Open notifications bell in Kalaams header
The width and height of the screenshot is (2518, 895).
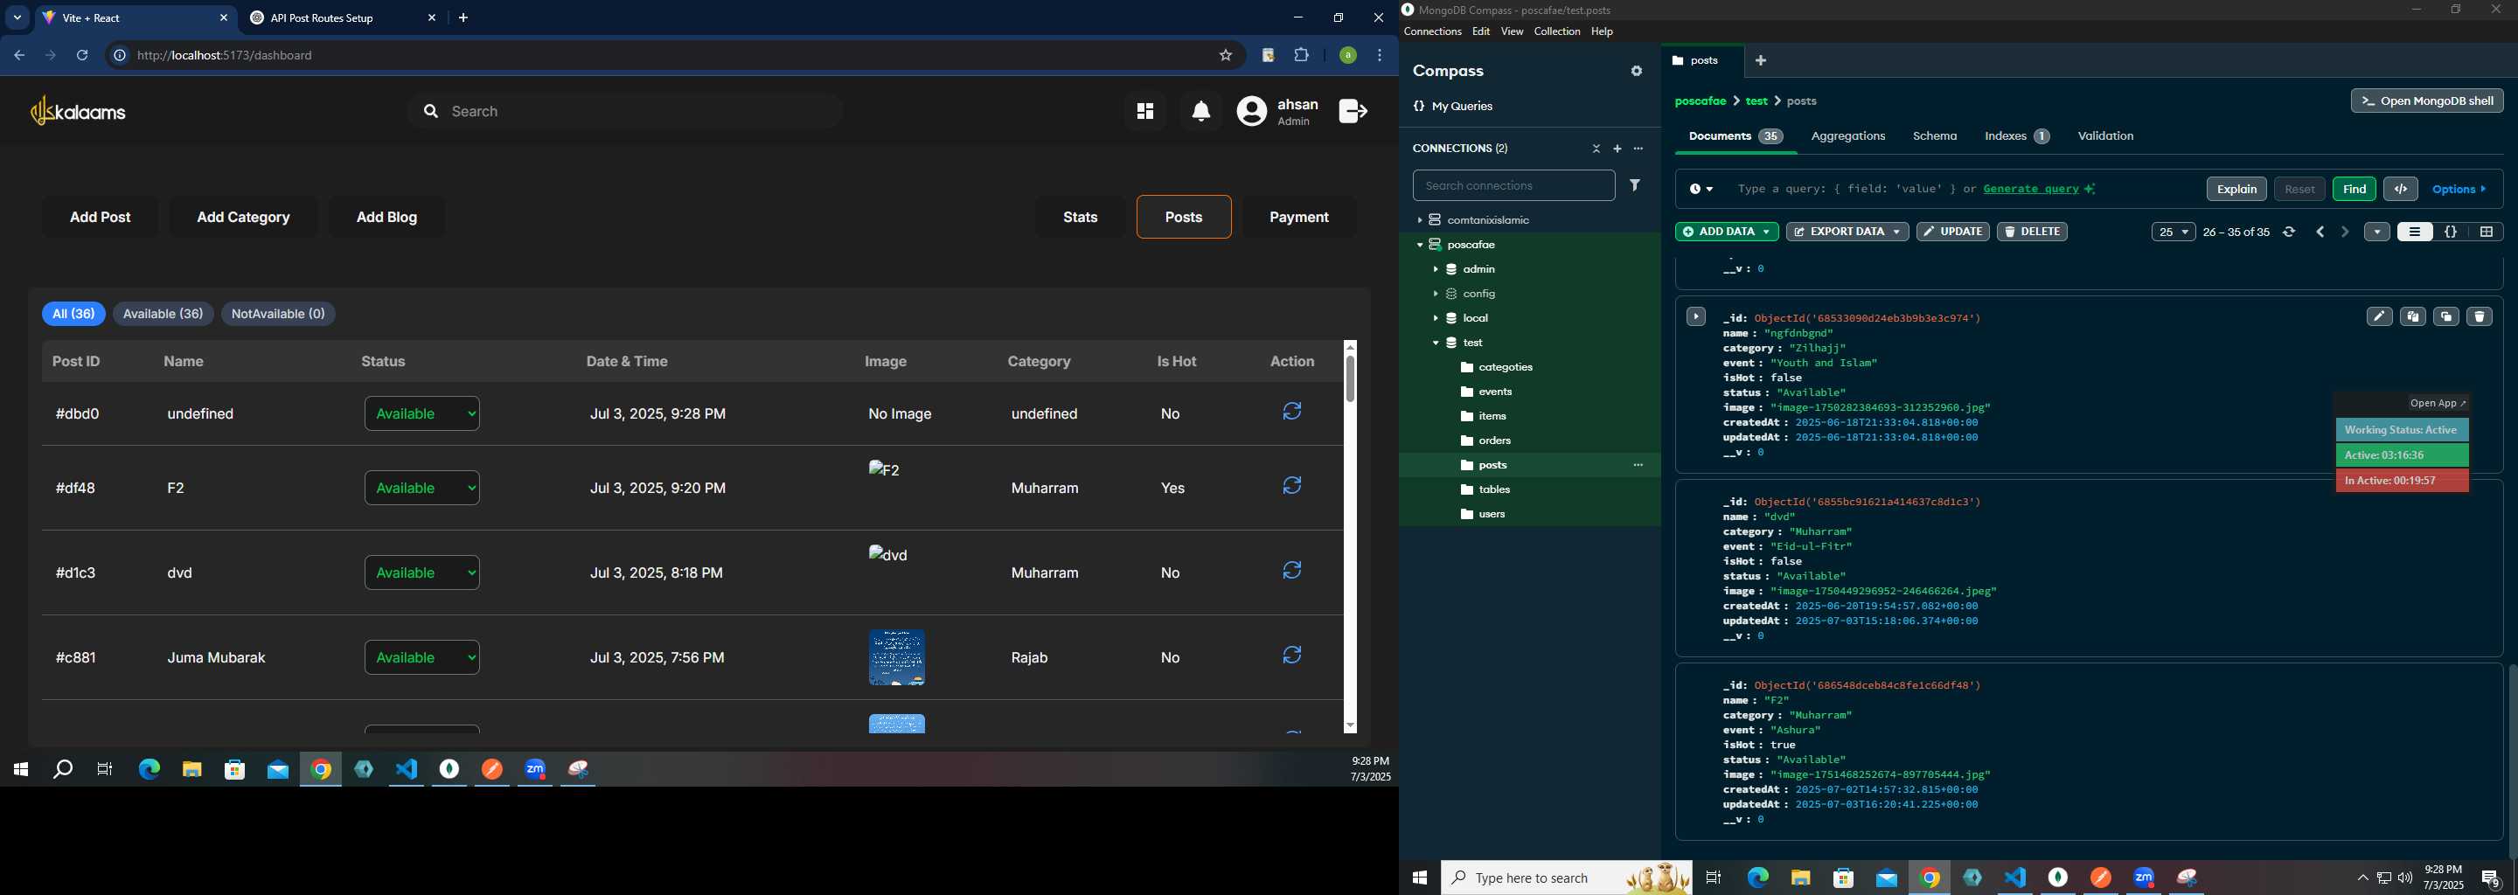1201,111
